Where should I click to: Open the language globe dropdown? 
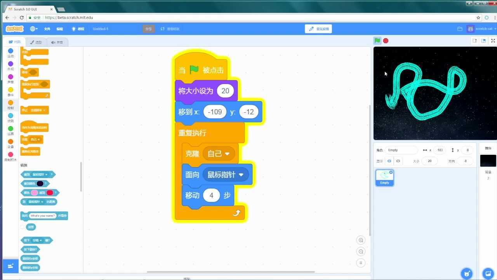point(33,28)
